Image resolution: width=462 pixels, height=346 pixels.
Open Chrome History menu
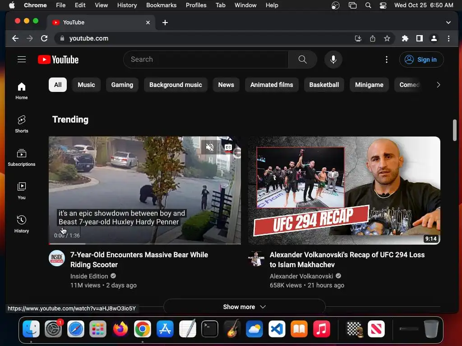(127, 5)
